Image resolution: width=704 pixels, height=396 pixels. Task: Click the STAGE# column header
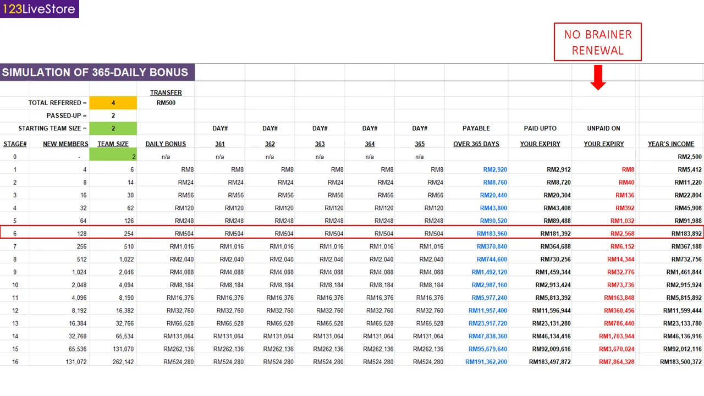pyautogui.click(x=15, y=144)
